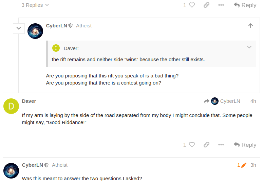Expand the 3 Replies dropdown

pyautogui.click(x=35, y=5)
